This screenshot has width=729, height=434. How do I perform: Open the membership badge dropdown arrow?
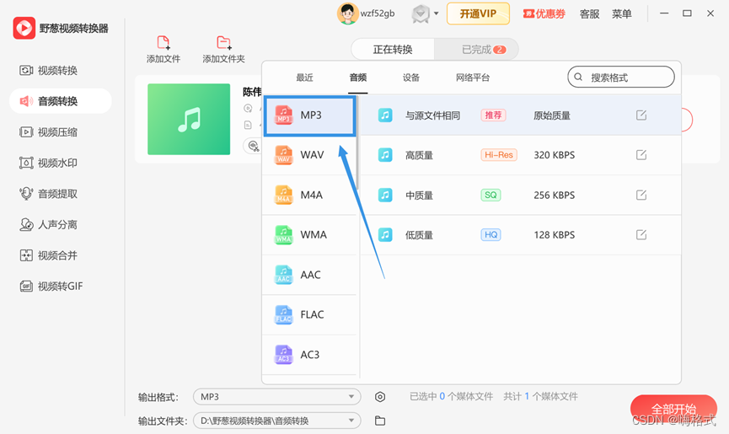click(x=436, y=13)
